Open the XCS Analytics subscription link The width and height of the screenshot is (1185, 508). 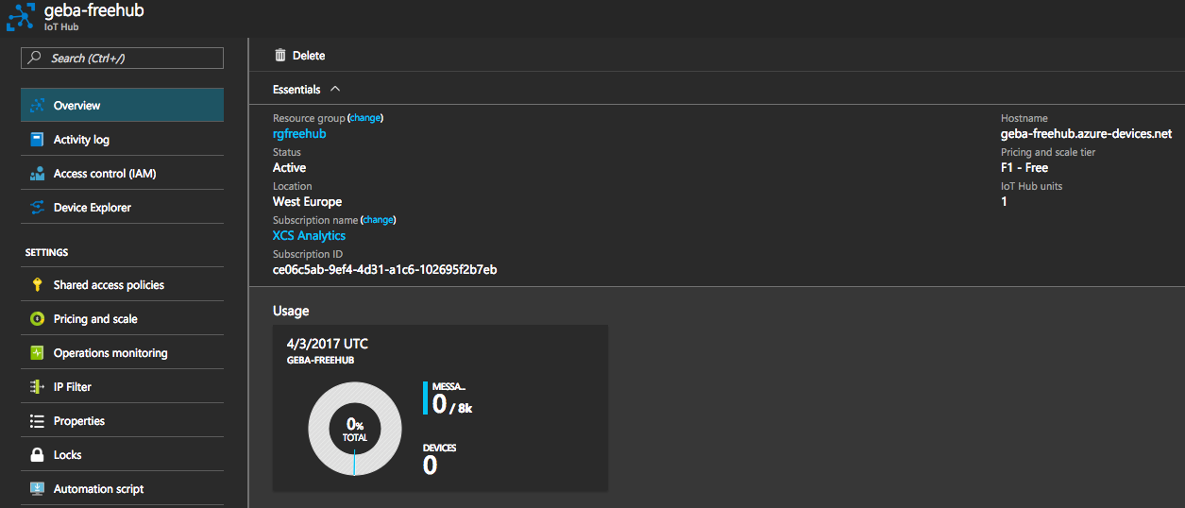(309, 236)
